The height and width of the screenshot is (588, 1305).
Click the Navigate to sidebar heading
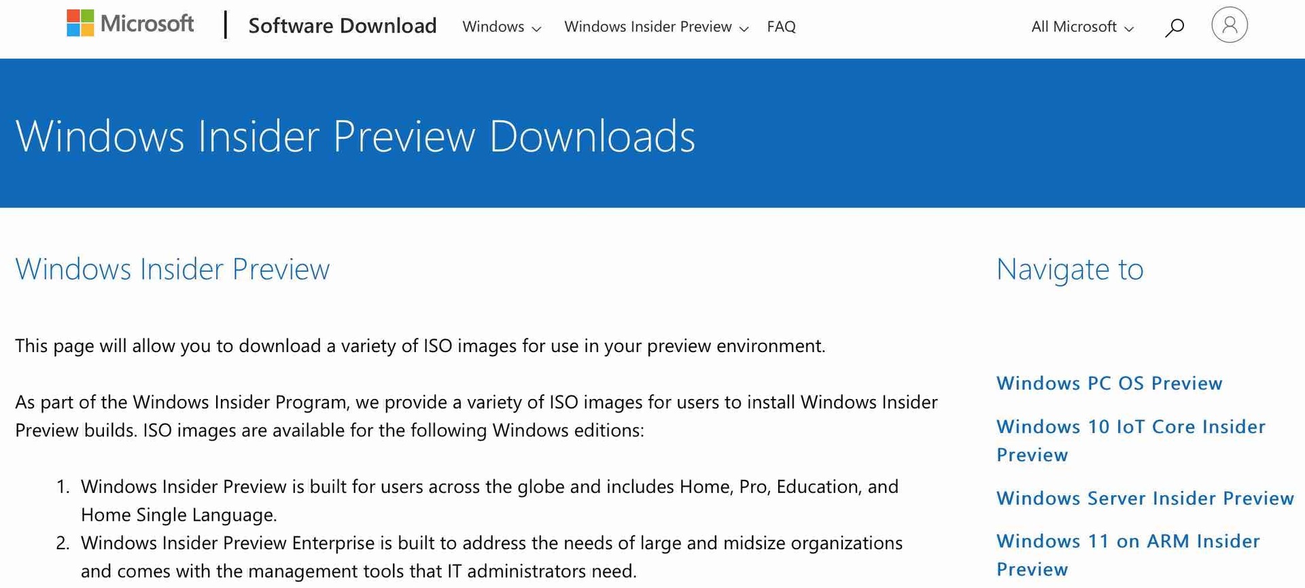[x=1069, y=269]
